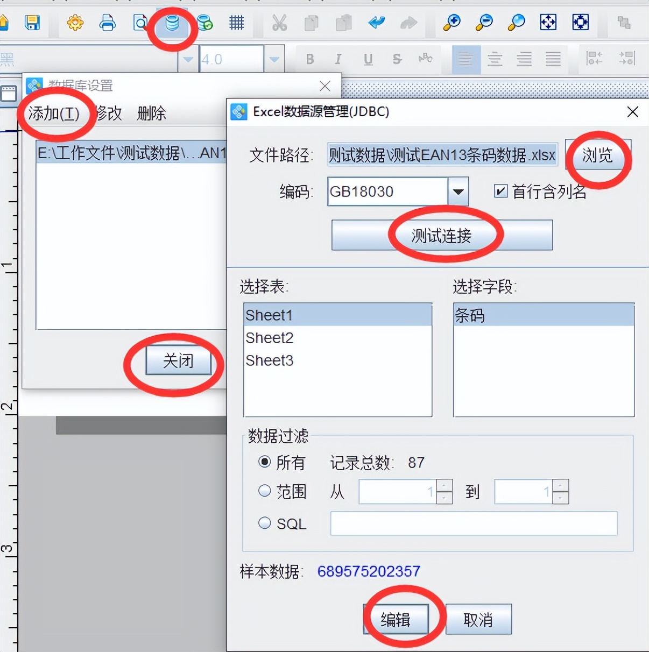The image size is (649, 652).
Task: Click the 删除 menu item
Action: 151,114
